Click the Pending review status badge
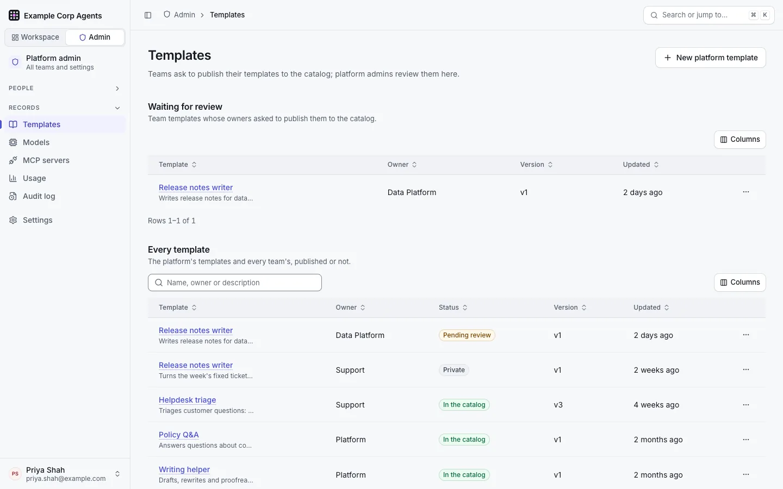The image size is (783, 489). pos(467,335)
